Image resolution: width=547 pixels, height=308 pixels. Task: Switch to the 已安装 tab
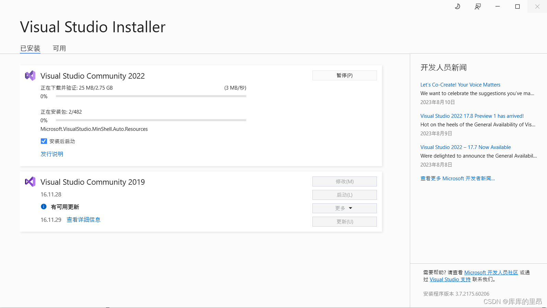[30, 48]
